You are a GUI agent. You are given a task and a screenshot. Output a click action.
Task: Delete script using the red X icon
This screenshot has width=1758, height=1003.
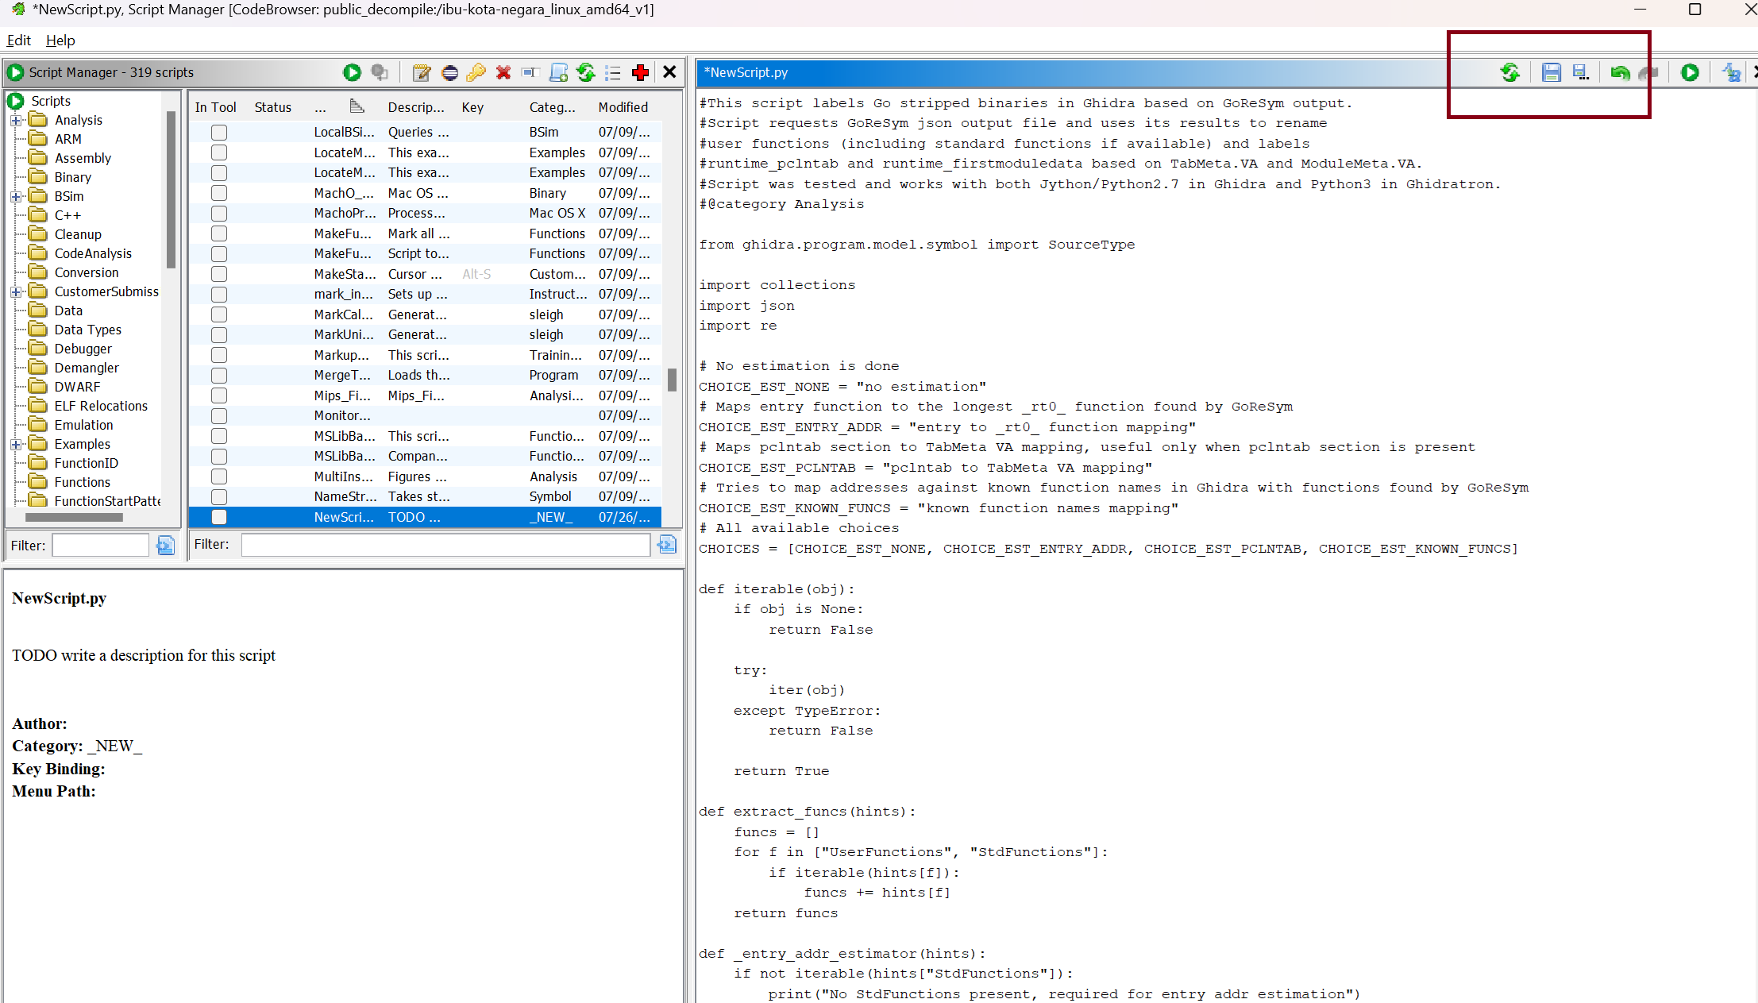503,72
